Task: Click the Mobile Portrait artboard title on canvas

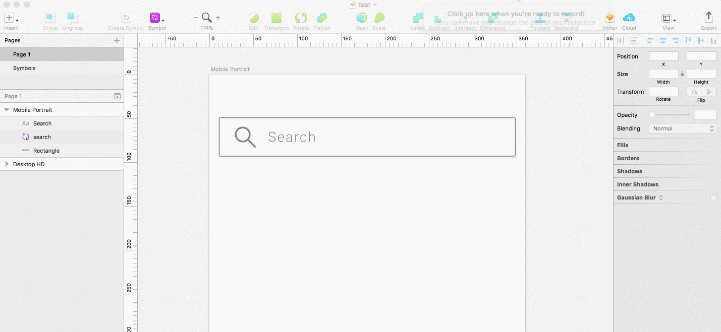Action: (x=230, y=70)
